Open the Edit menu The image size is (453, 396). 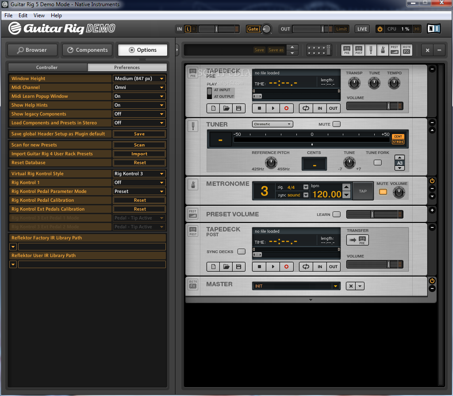pyautogui.click(x=23, y=15)
